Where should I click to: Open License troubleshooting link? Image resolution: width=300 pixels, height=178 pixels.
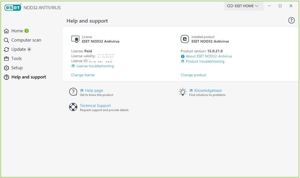95,66
